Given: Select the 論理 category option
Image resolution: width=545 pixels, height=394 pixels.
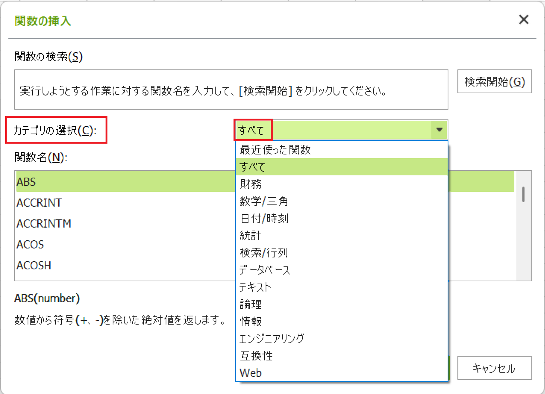Looking at the screenshot, I should click(251, 304).
